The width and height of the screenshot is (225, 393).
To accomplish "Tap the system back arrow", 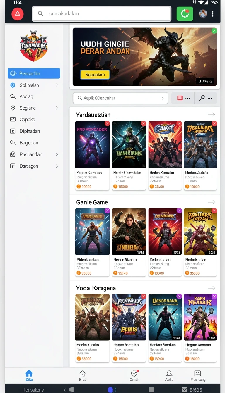I will [64, 389].
